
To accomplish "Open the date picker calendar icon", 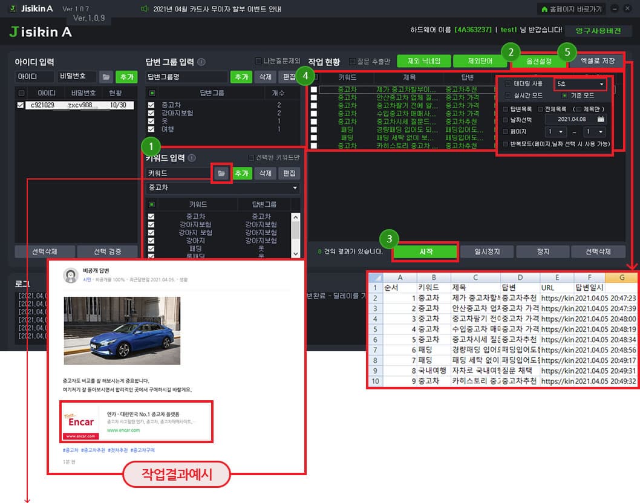I will (601, 119).
